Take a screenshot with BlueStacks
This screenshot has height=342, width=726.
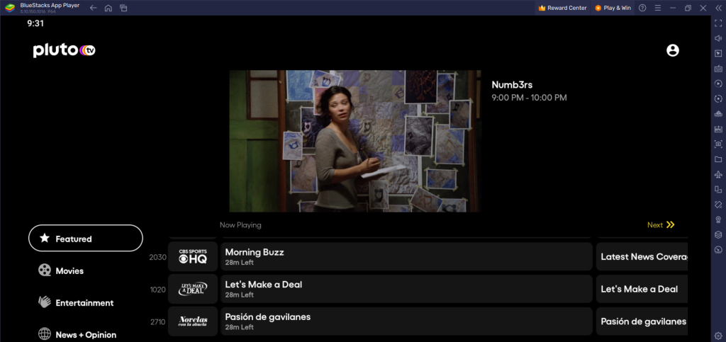coord(718,144)
